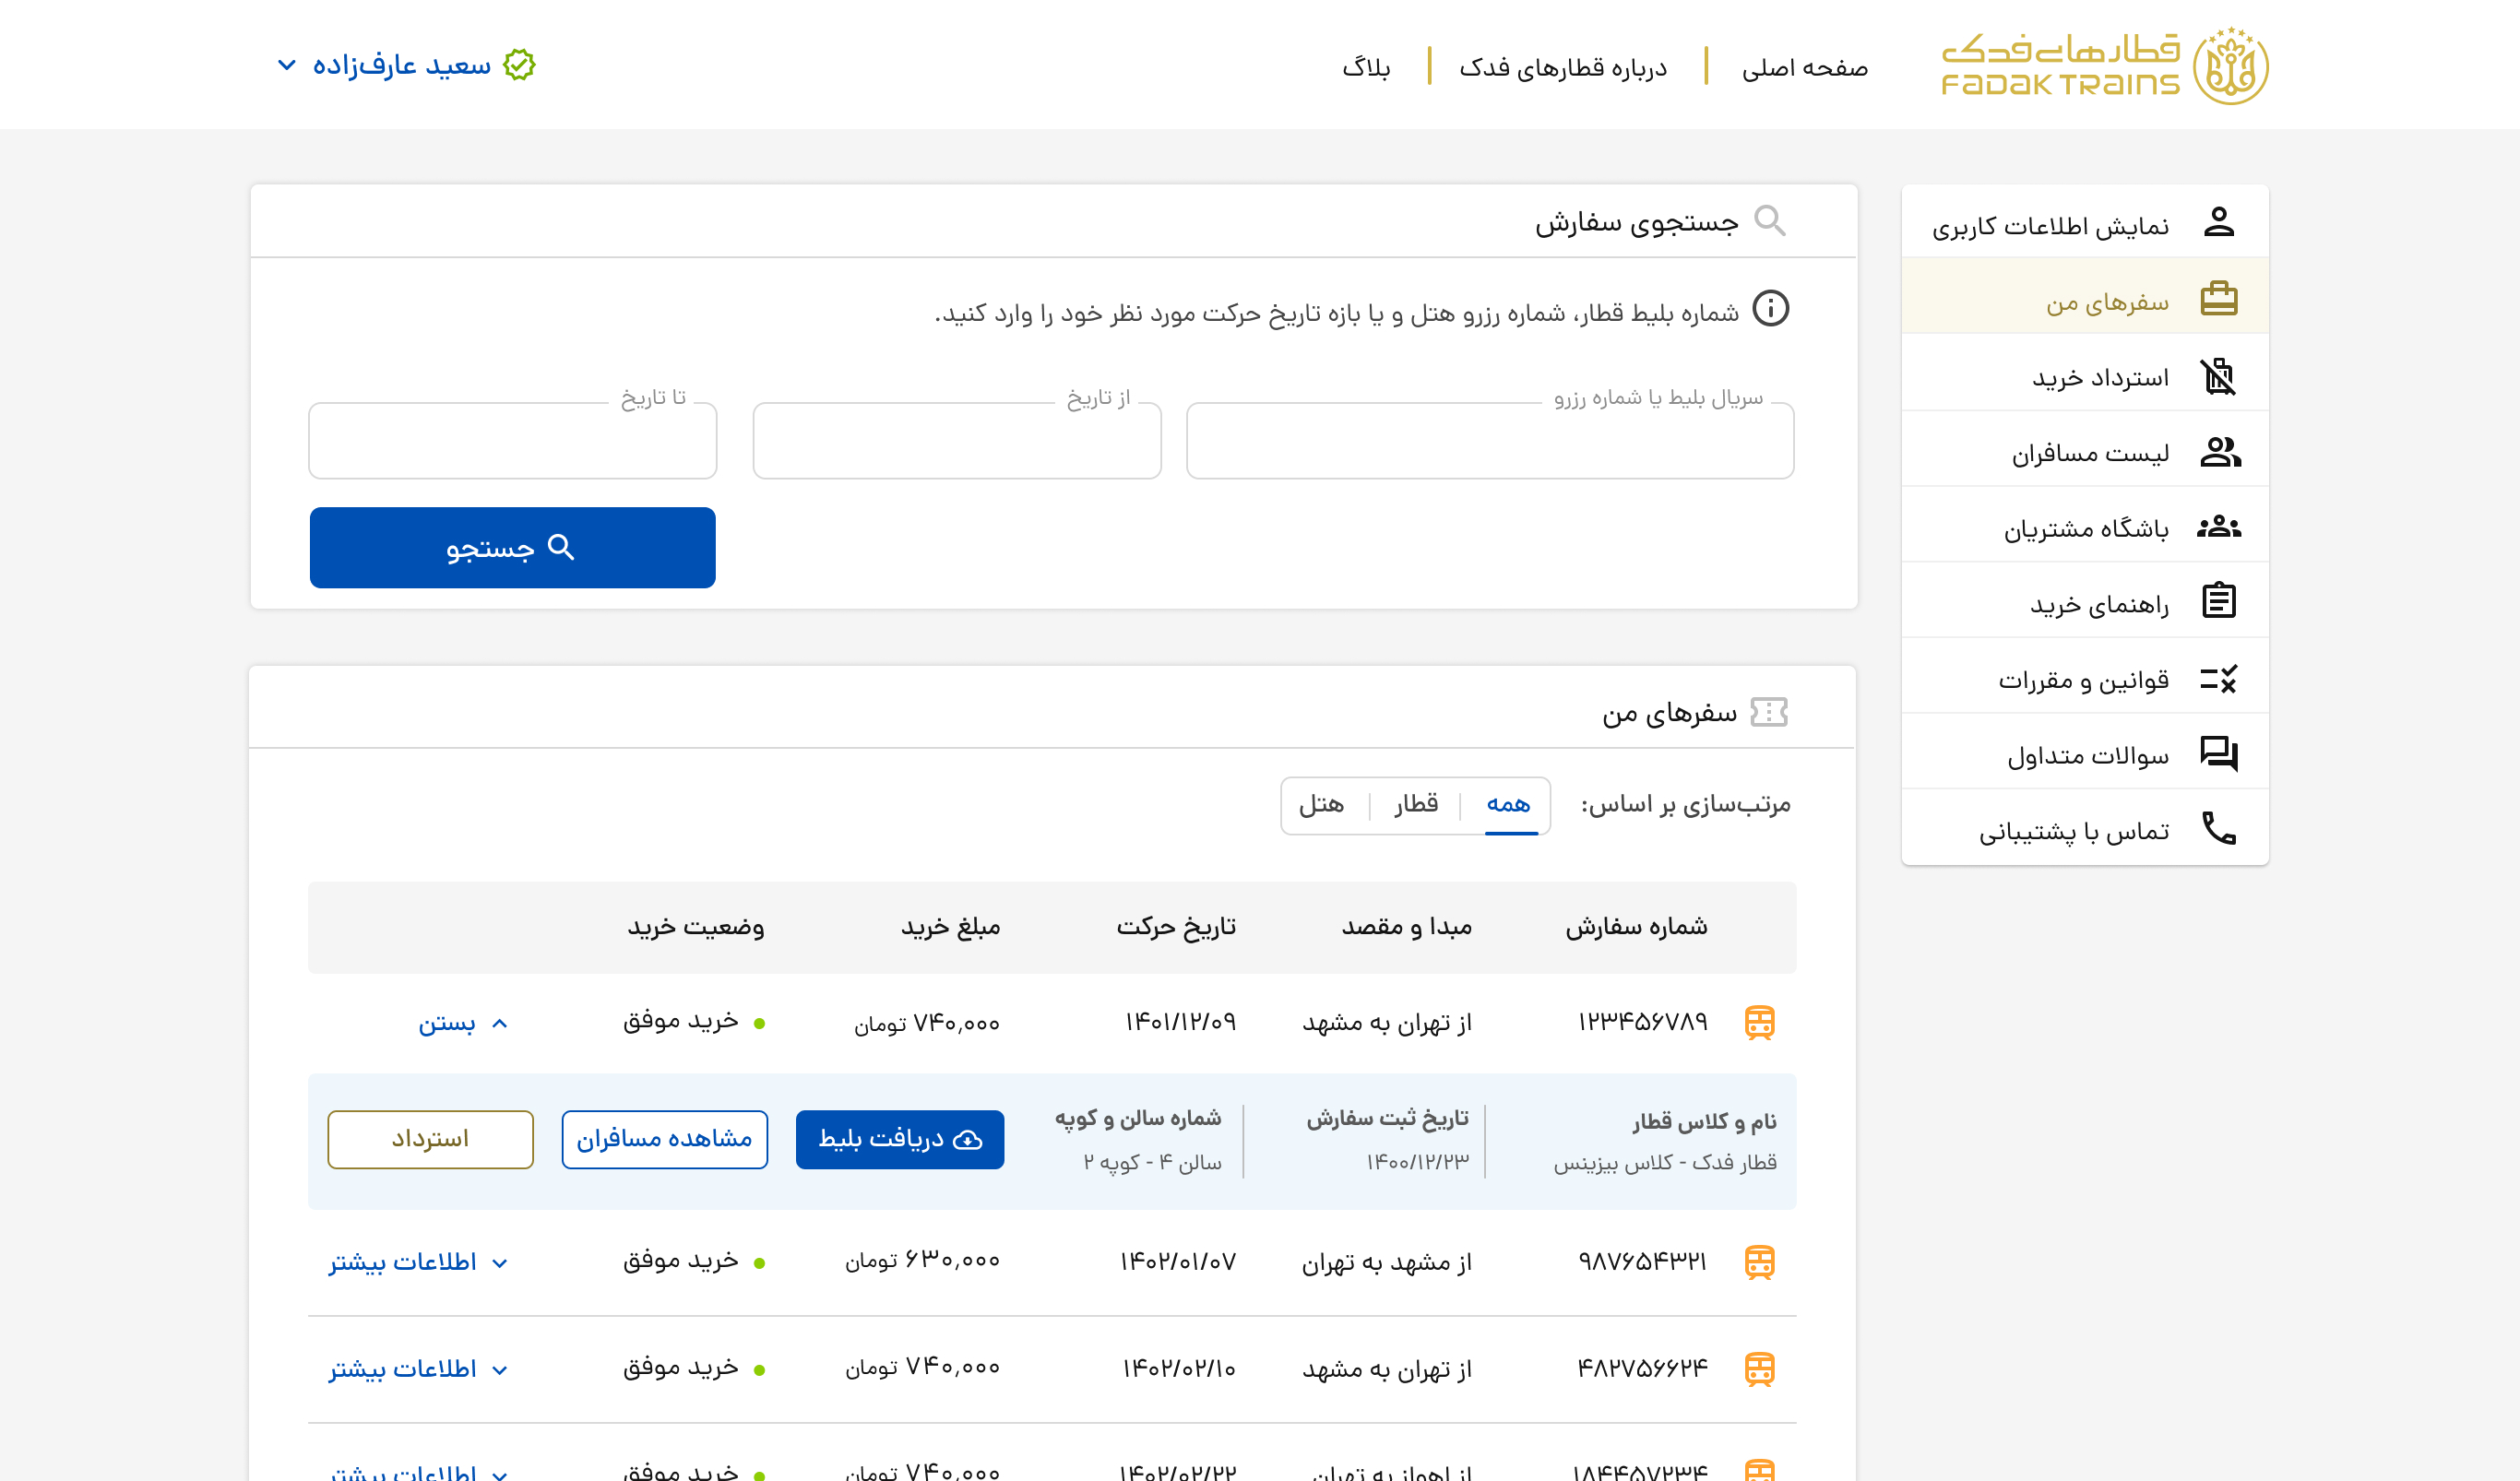This screenshot has height=1481, width=2520.
Task: Click the passengers list icon in sidebar
Action: coord(2219,452)
